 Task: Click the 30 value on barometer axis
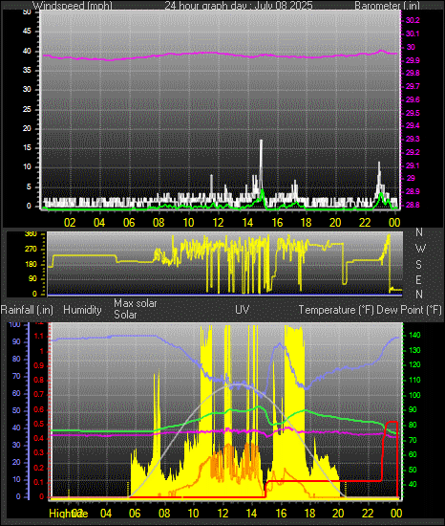[411, 47]
